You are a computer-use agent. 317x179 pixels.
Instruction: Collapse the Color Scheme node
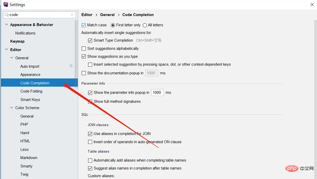(x=12, y=108)
